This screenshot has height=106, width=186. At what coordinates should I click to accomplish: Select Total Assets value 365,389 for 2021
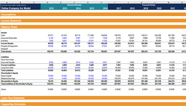click(x=171, y=51)
